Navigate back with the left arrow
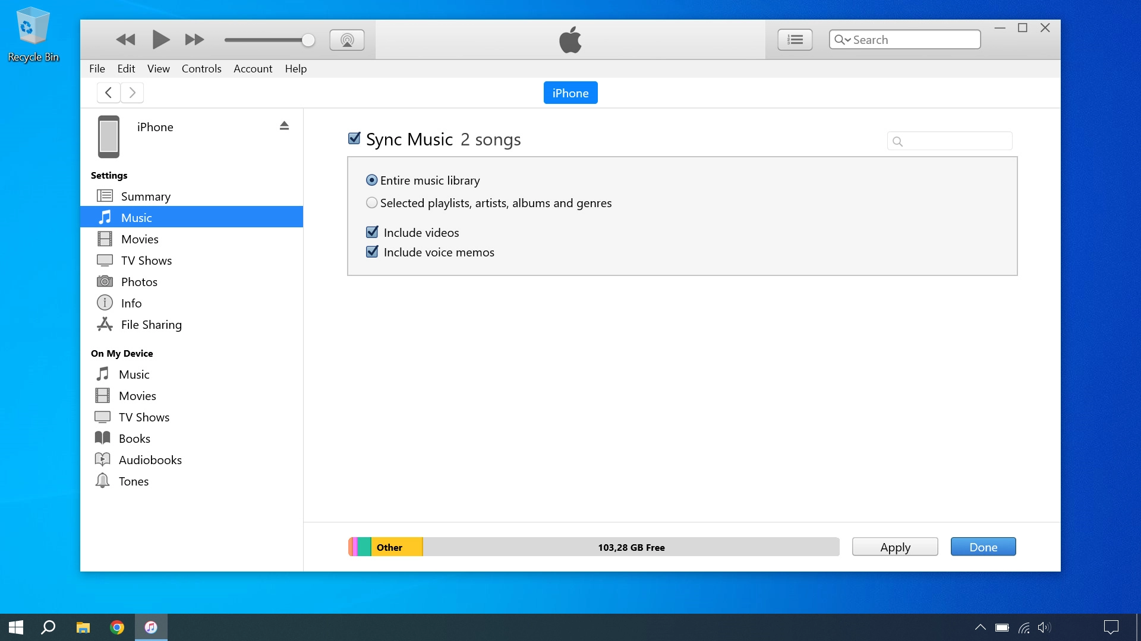 click(108, 92)
